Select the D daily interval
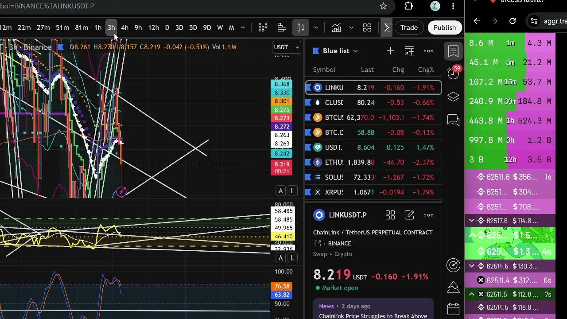The width and height of the screenshot is (567, 319). point(167,27)
